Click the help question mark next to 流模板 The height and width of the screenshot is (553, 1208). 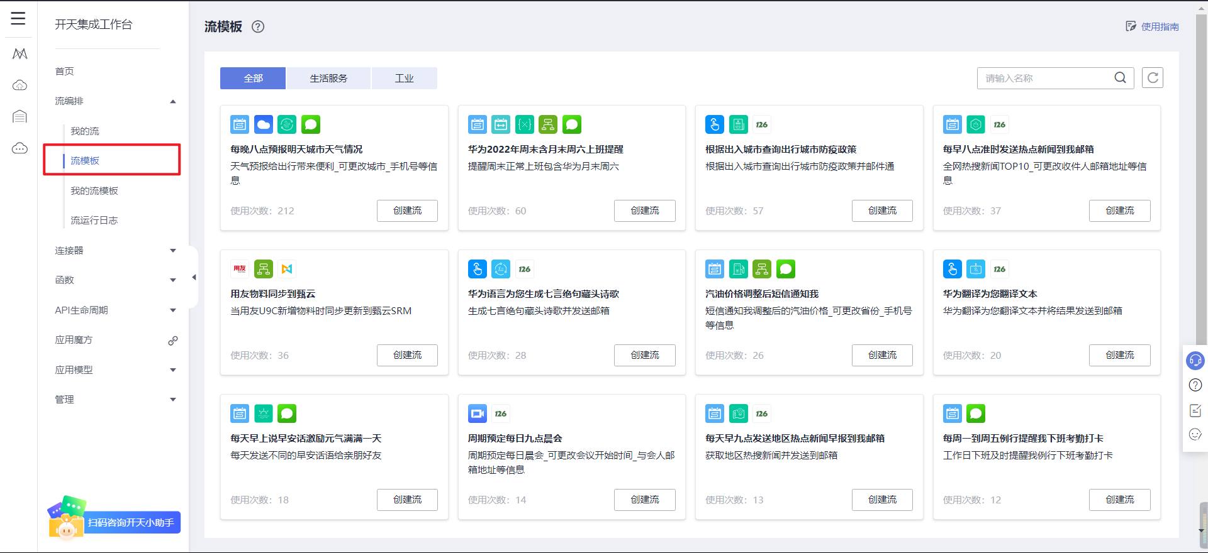coord(258,26)
